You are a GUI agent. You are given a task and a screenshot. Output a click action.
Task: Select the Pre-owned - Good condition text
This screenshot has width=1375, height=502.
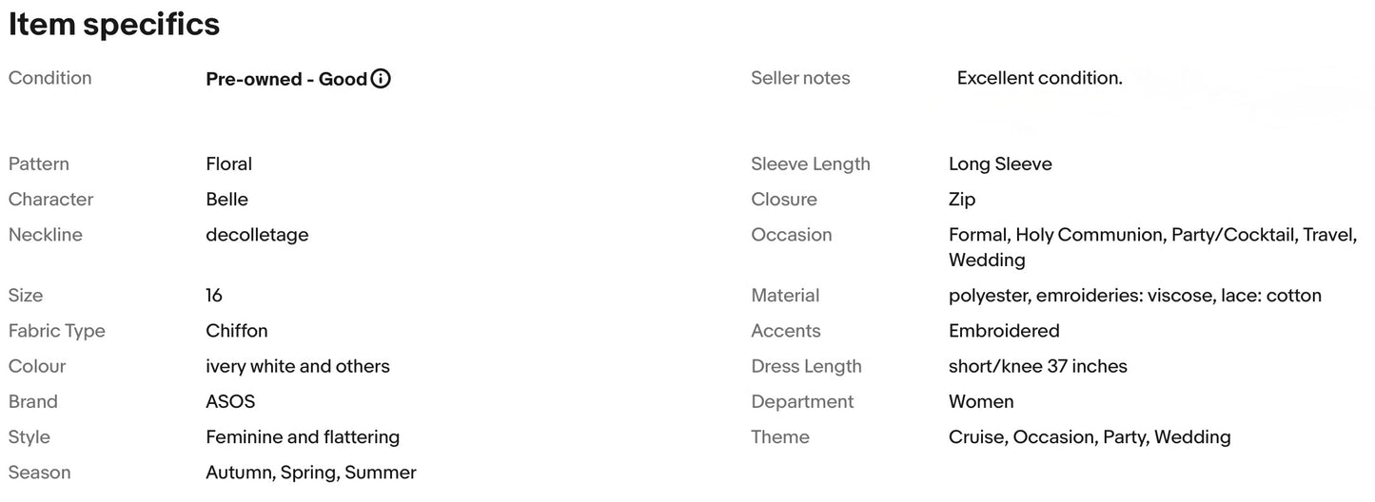coord(286,79)
